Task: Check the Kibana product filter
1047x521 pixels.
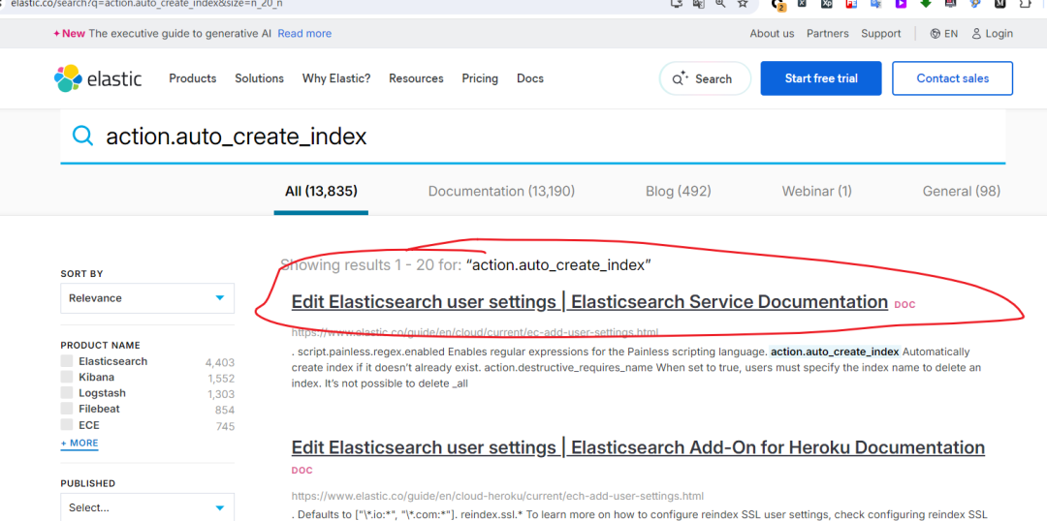Action: click(66, 377)
